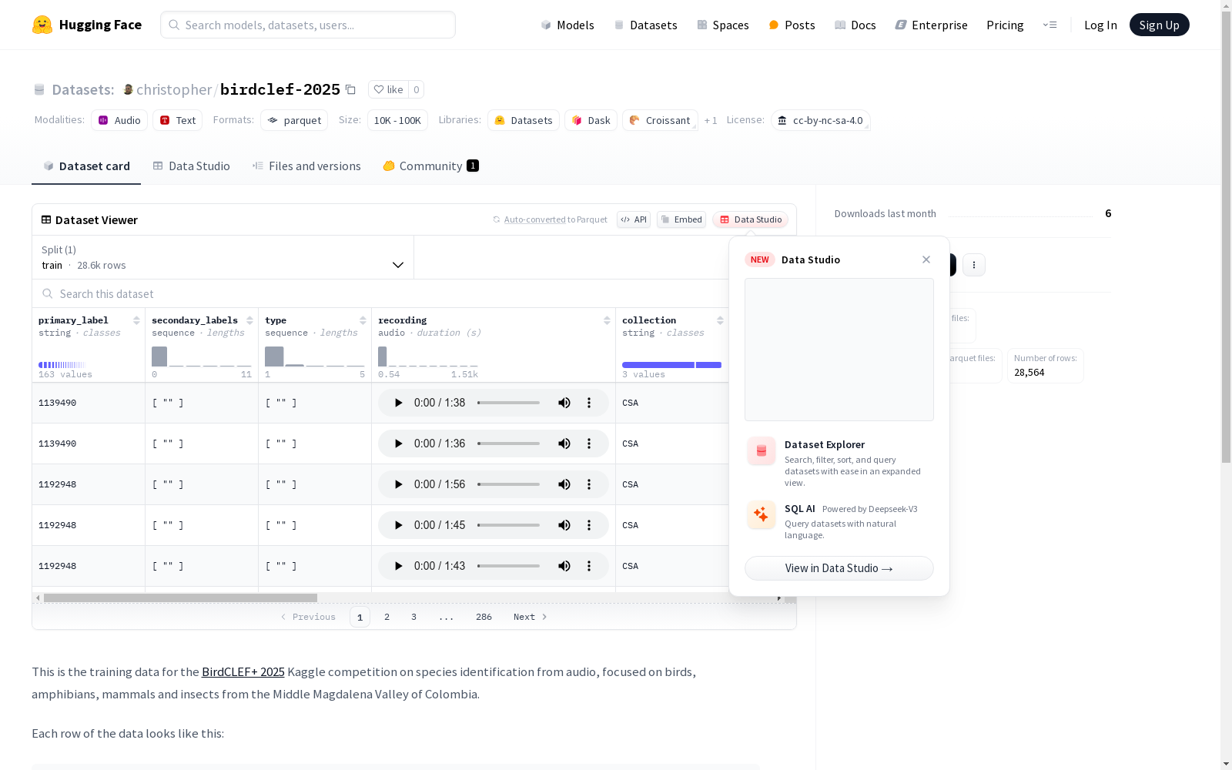Sort by collection column
The image size is (1232, 770).
720,320
